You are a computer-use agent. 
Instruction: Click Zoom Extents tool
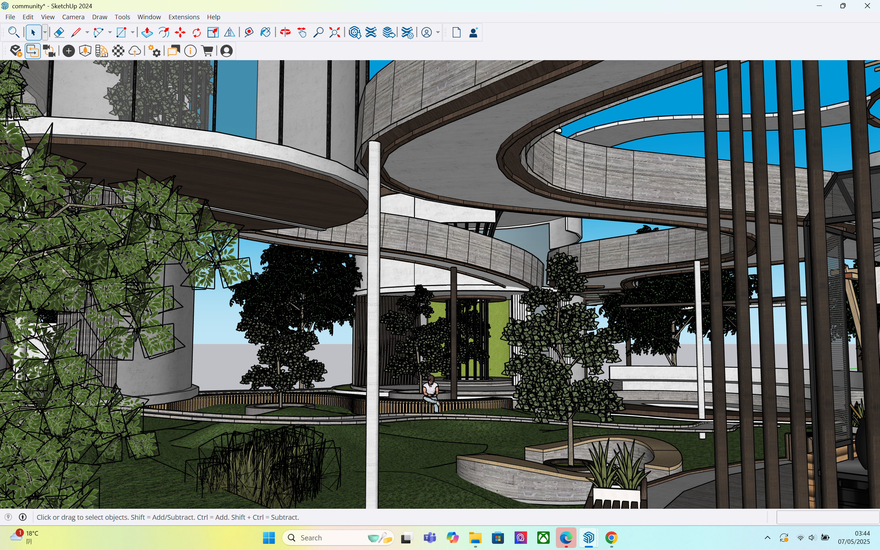point(334,33)
